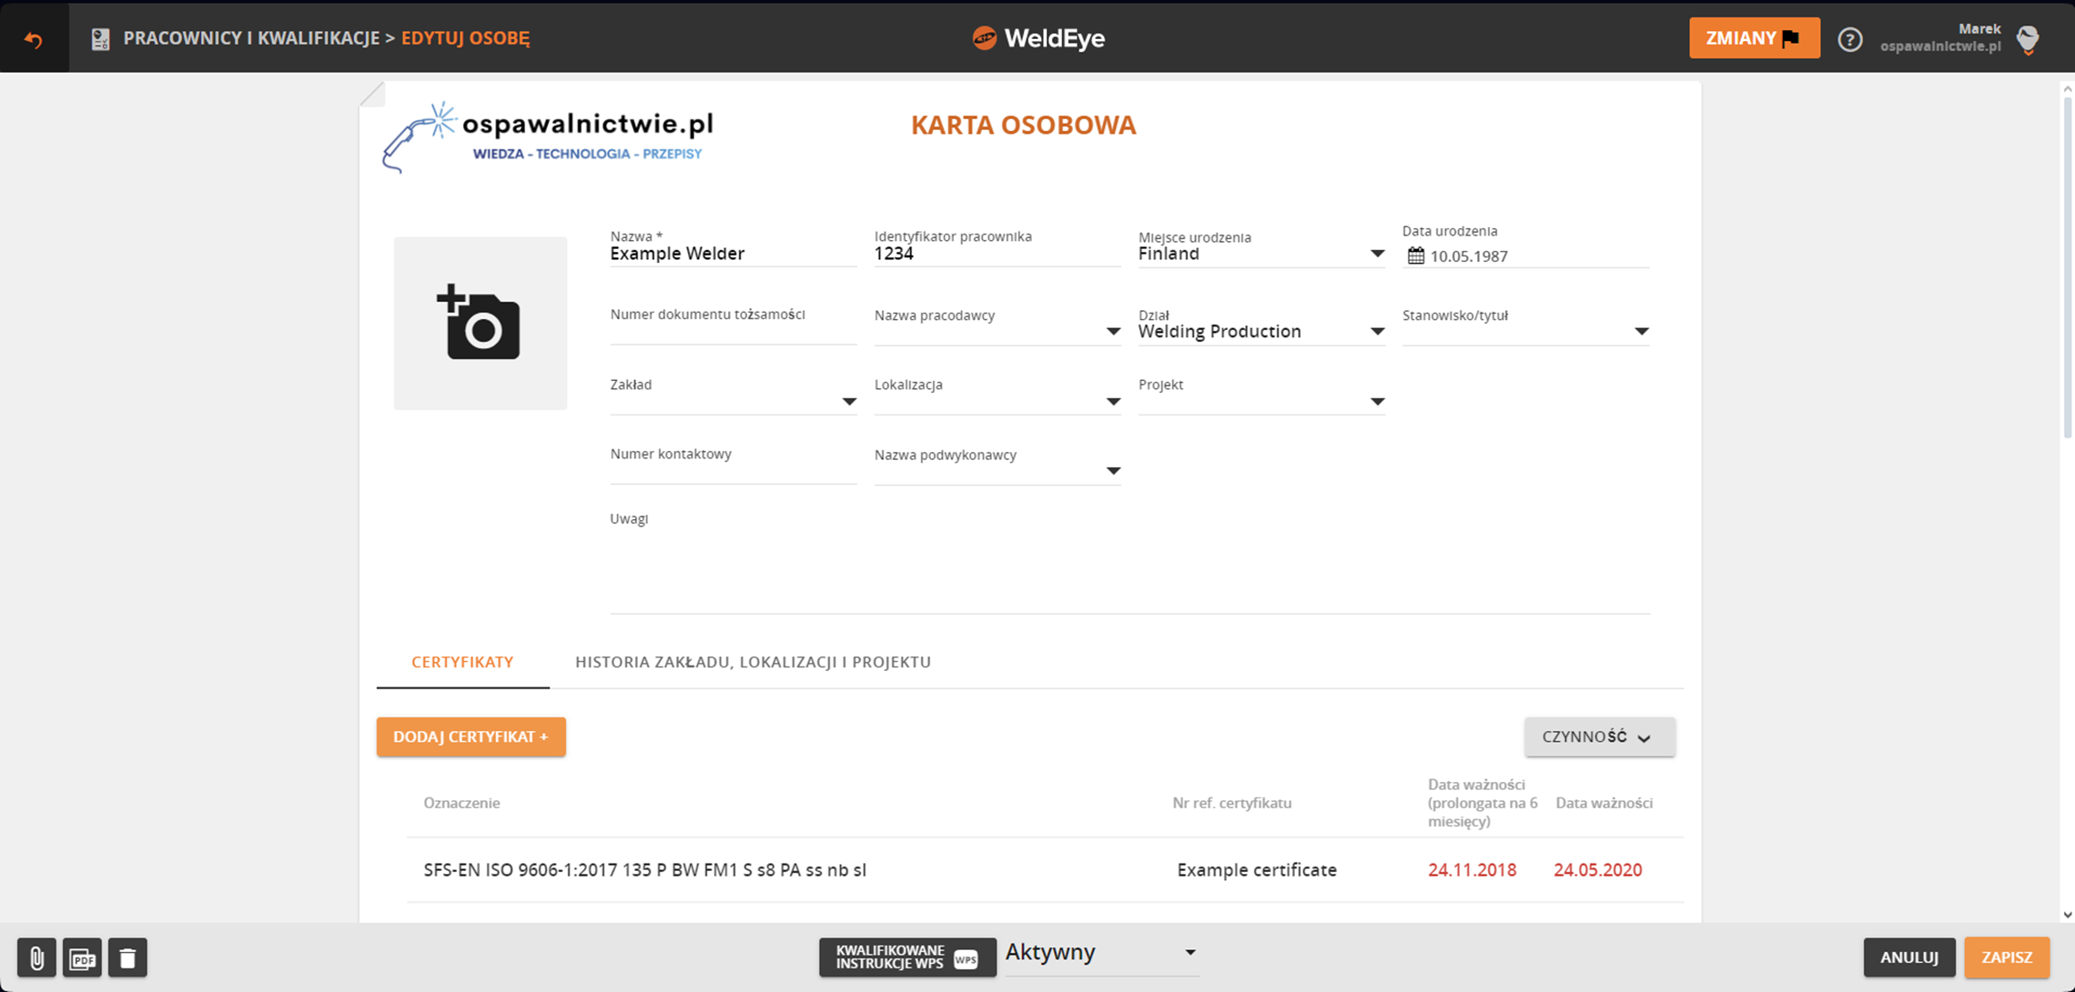Viewport: 2075px width, 992px height.
Task: Open calendar icon for Data urodzenia
Action: point(1415,256)
